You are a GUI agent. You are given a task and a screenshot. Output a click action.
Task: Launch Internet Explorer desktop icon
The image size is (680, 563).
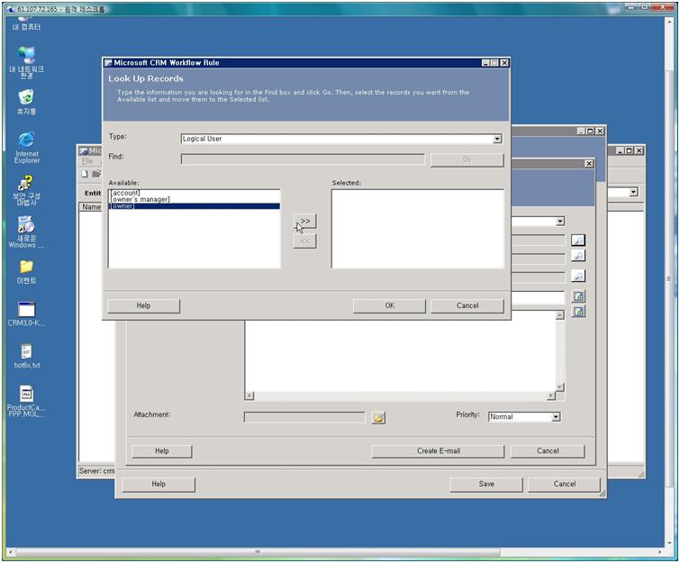26,147
